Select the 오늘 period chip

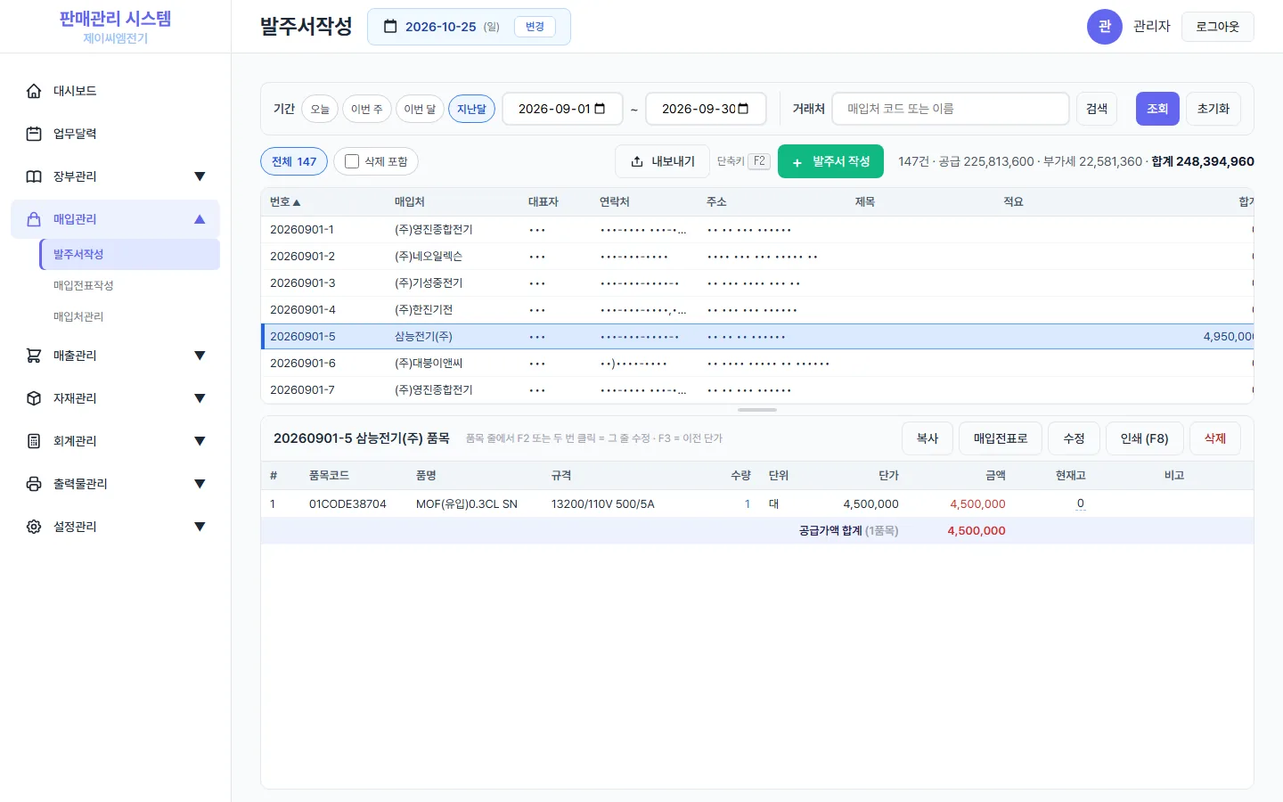click(320, 109)
